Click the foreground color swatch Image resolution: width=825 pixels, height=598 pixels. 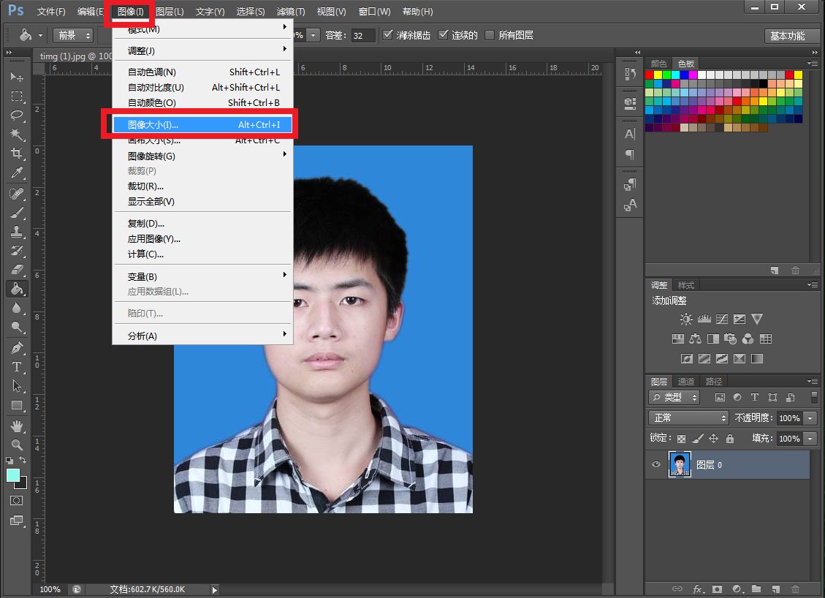[x=13, y=476]
